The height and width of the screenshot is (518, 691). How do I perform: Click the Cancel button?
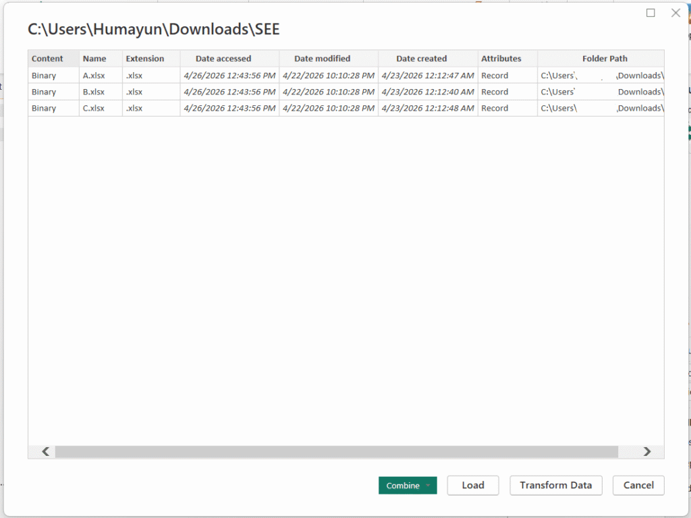638,485
